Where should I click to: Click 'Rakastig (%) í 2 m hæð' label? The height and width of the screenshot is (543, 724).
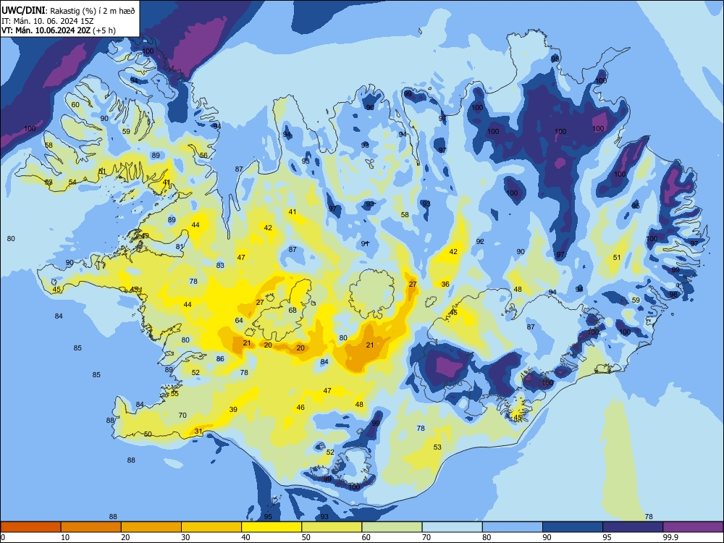[93, 11]
